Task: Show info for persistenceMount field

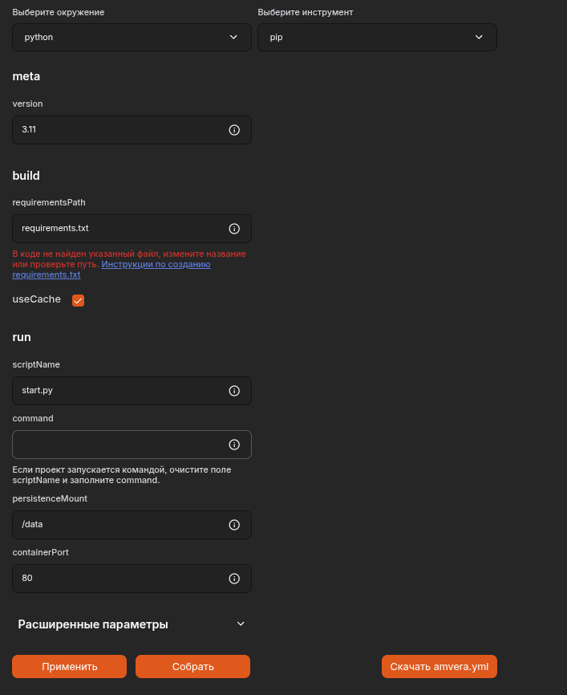Action: pyautogui.click(x=234, y=525)
